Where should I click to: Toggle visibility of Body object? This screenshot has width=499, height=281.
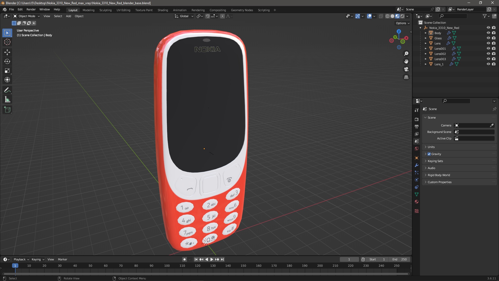488,33
